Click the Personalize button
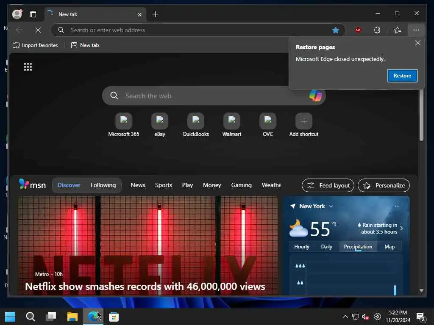The height and width of the screenshot is (325, 434). point(384,185)
